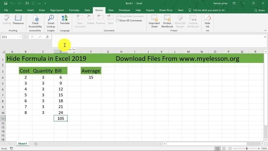Select column F header
The width and height of the screenshot is (268, 151).
pos(91,52)
